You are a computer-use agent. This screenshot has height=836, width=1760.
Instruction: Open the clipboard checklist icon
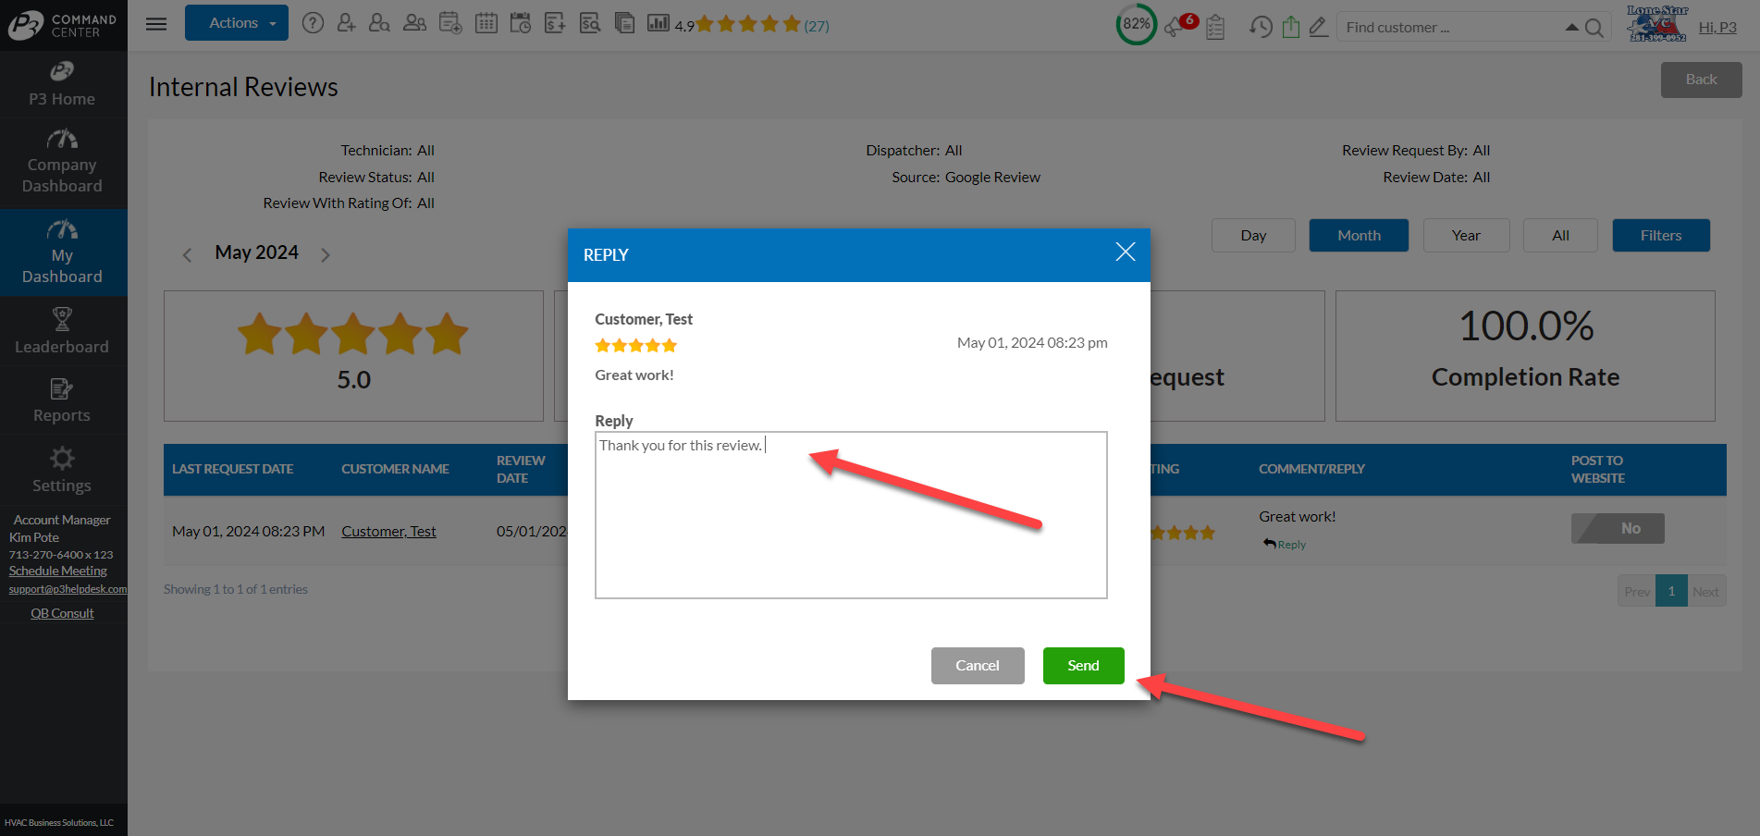coord(1215,27)
